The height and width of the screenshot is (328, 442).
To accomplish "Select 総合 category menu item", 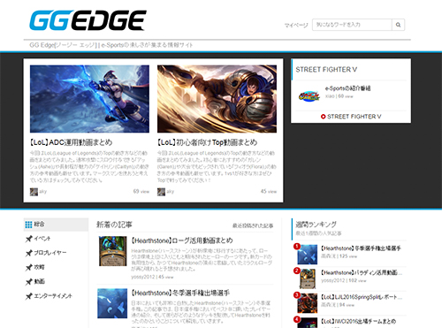I will (x=56, y=225).
